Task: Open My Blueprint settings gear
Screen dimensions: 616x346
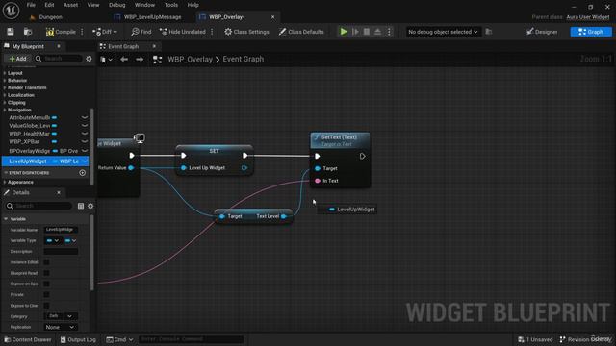Action: click(89, 59)
